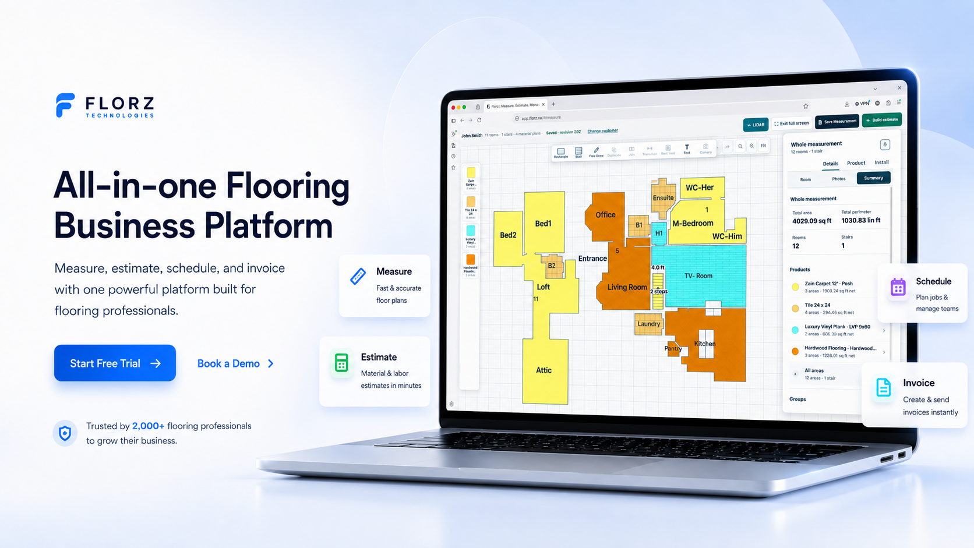Click the VPN indicator in browser
Screen dimensions: 974x548
point(862,104)
